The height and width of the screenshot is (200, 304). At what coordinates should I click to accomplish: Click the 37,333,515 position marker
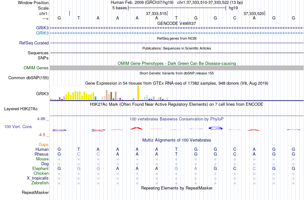(156, 13)
